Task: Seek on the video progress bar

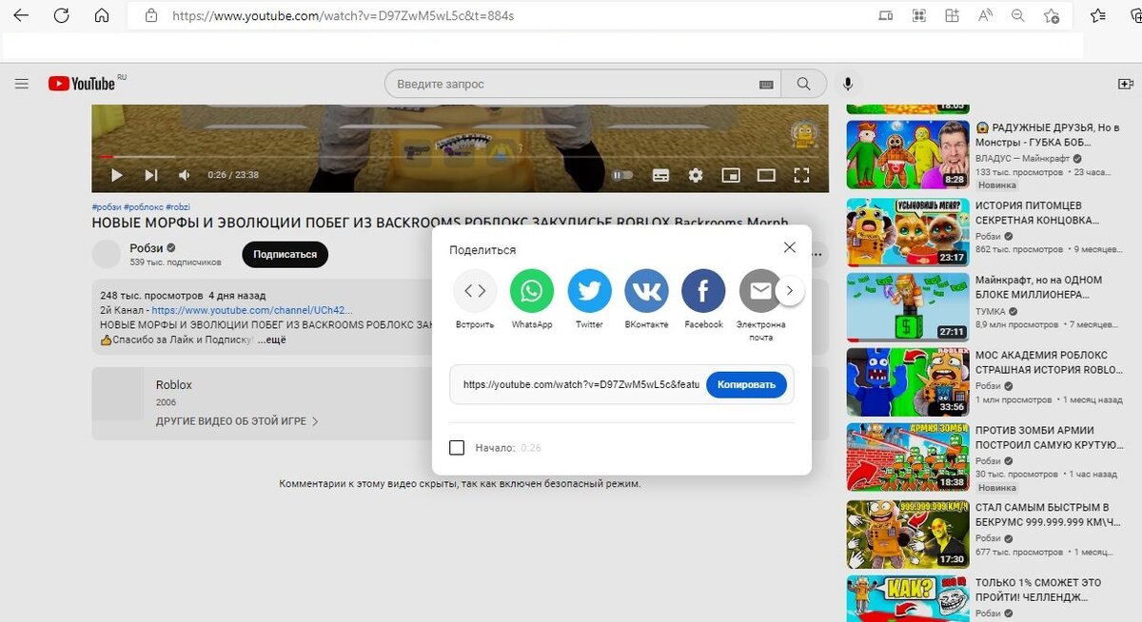Action: [460, 156]
